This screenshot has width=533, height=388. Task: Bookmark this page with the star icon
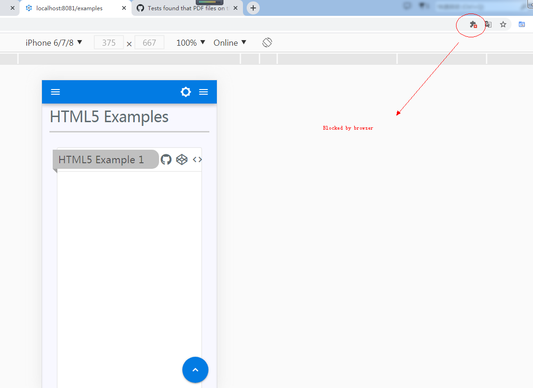(503, 25)
